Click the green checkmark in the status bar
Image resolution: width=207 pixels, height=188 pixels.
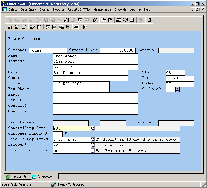click(54, 184)
